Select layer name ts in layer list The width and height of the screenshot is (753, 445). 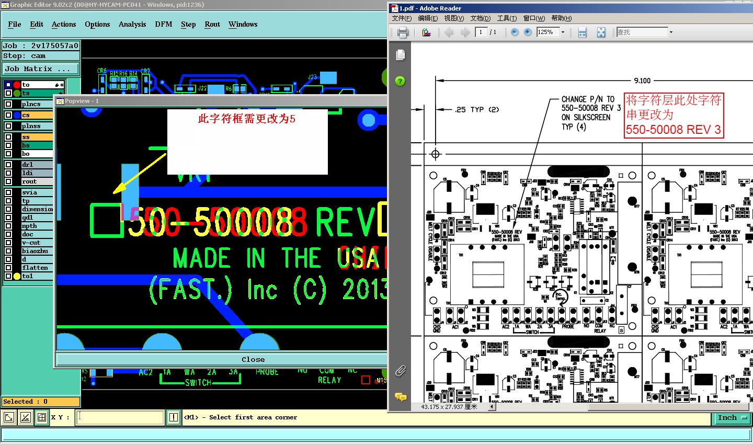[x=26, y=93]
